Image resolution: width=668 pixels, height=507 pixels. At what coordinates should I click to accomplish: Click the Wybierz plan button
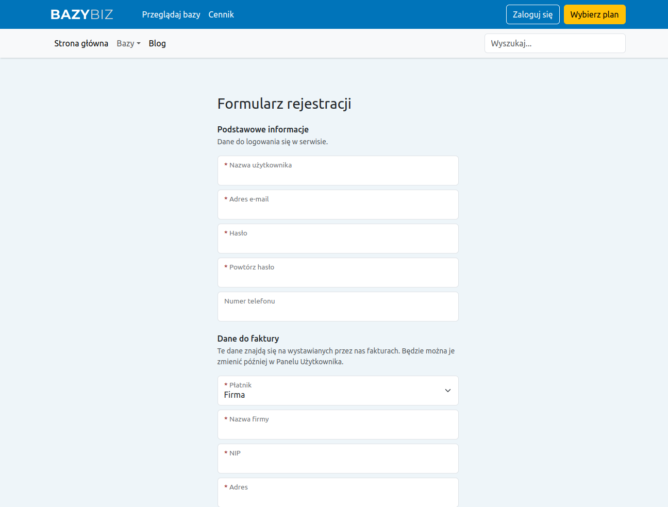595,14
